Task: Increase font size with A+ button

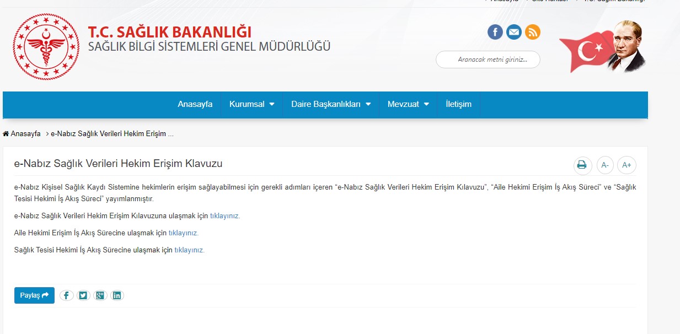Action: [627, 165]
